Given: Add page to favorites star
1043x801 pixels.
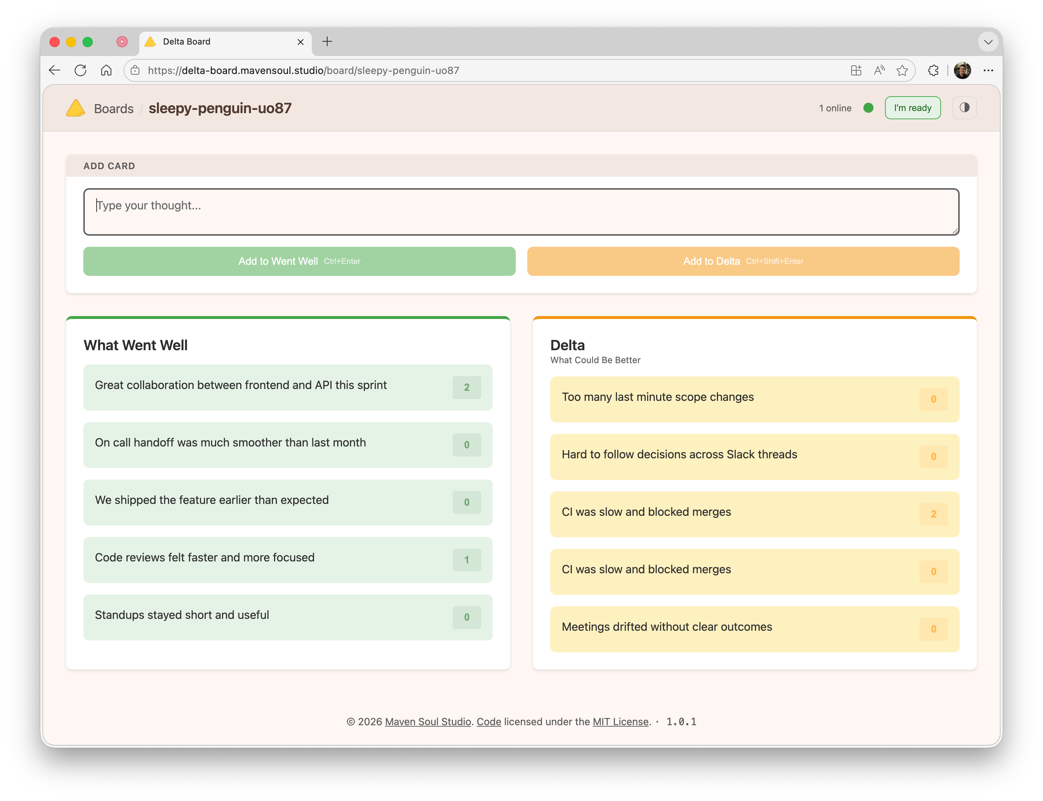Looking at the screenshot, I should point(901,70).
